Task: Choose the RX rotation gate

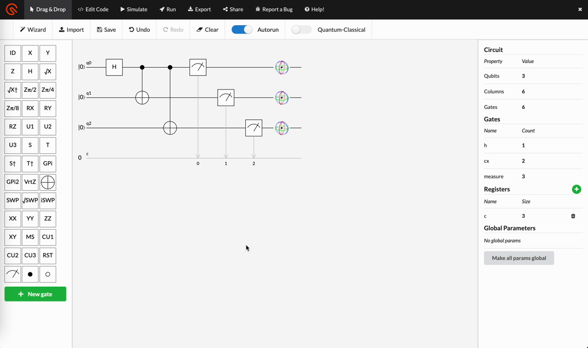Action: tap(30, 108)
